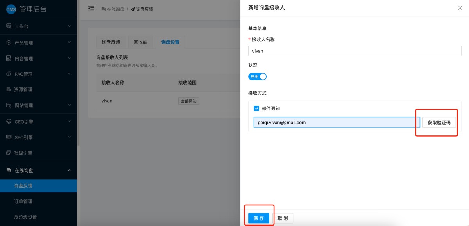Collapse the 在线询盘 menu section
This screenshot has width=469, height=226.
coord(69,170)
